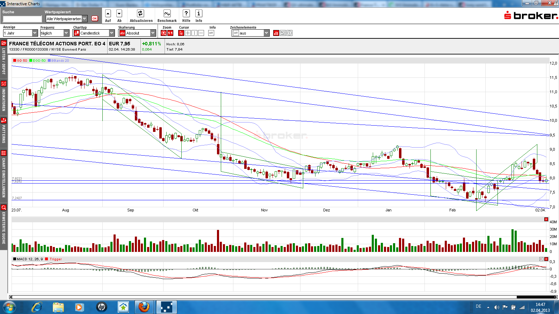Screen dimensions: 559x314
Task: Open the Charttyp dropdown showing Candlestick
Action: point(111,32)
